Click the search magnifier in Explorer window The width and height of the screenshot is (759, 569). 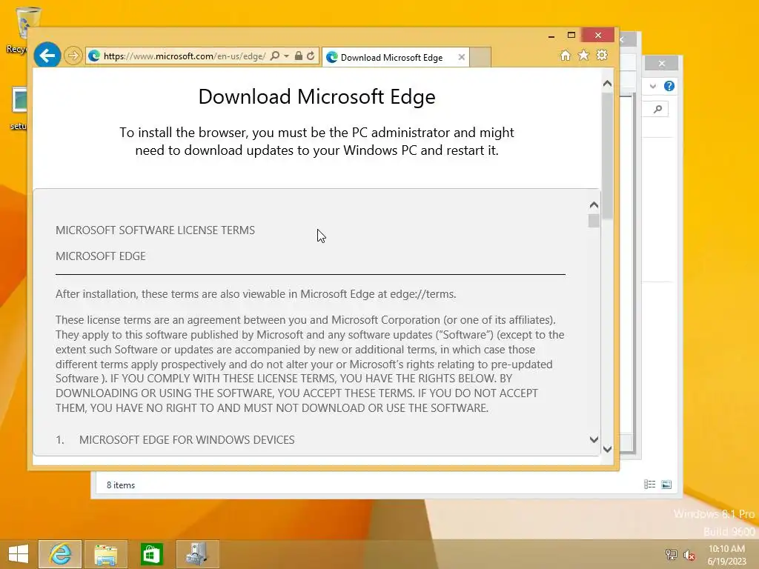pos(658,109)
